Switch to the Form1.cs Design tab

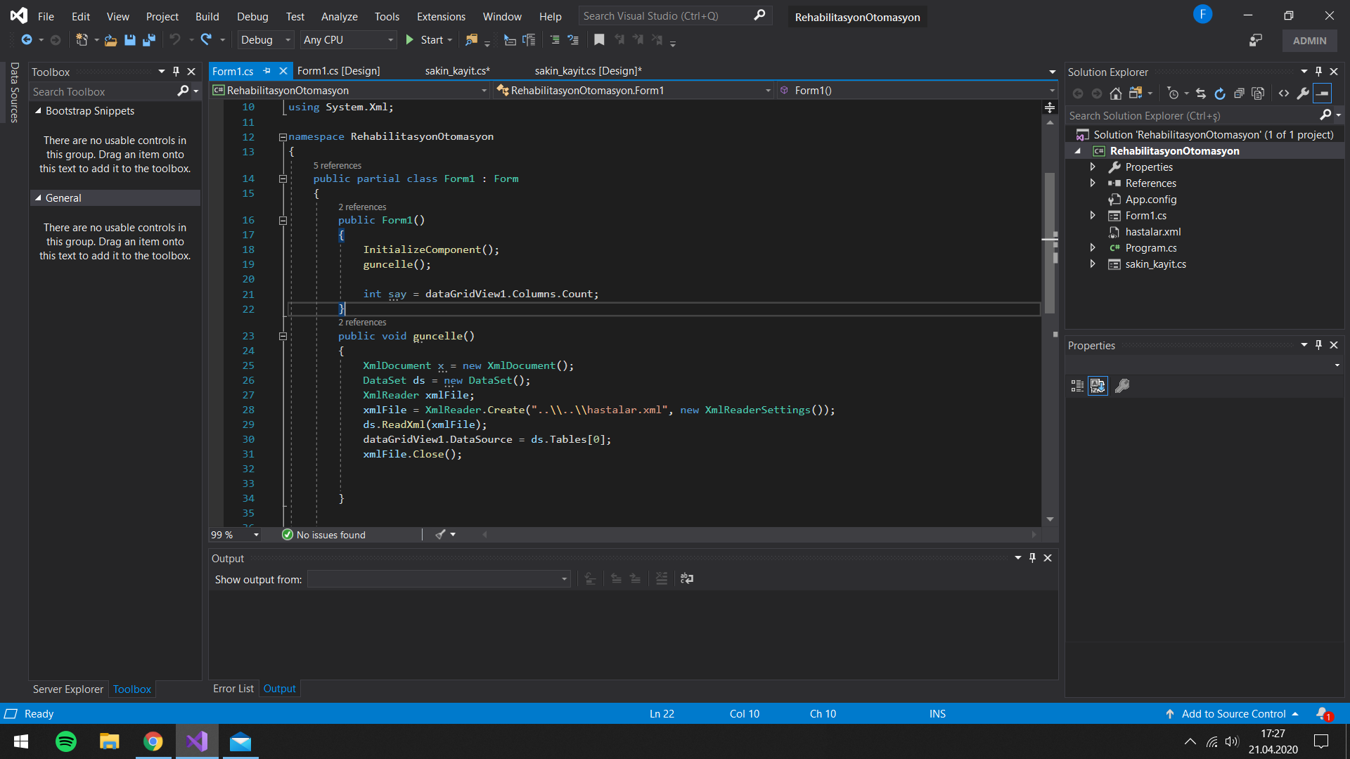coord(338,70)
